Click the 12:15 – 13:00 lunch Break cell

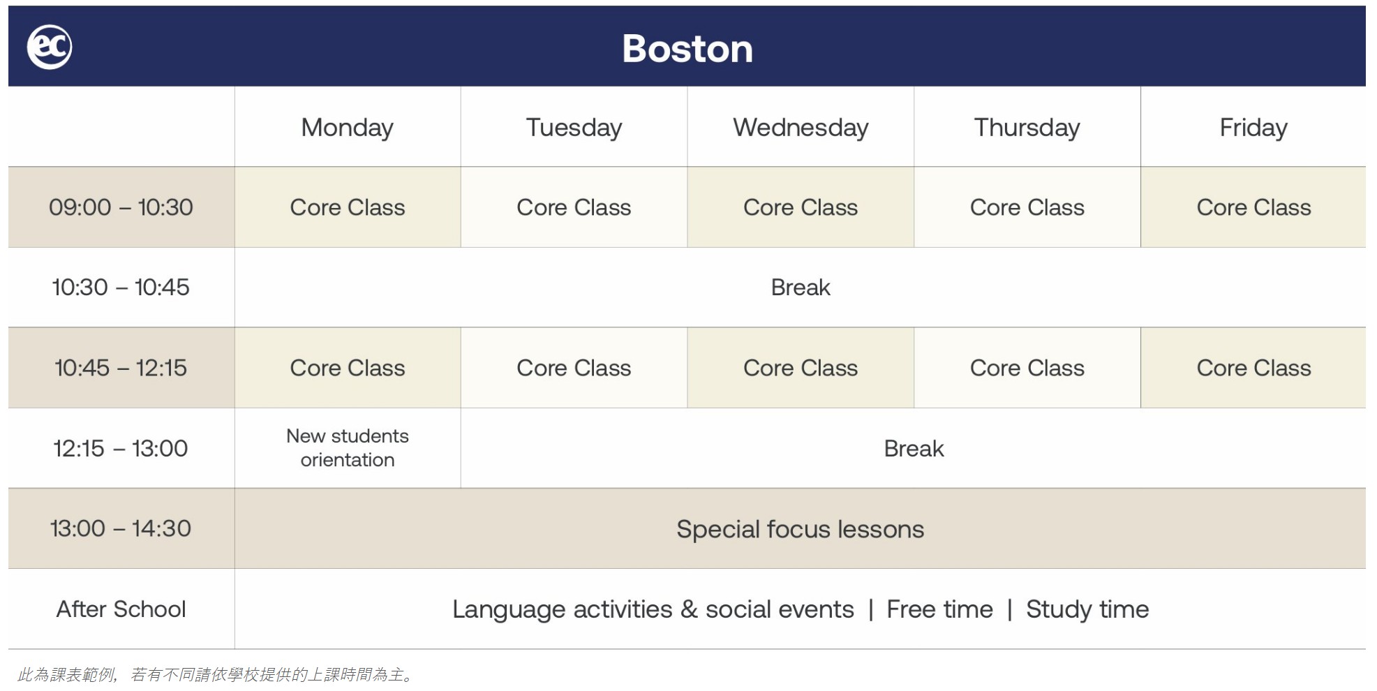(x=914, y=448)
